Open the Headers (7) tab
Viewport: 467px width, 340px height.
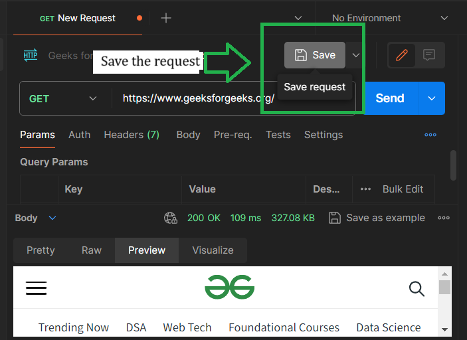pyautogui.click(x=132, y=135)
